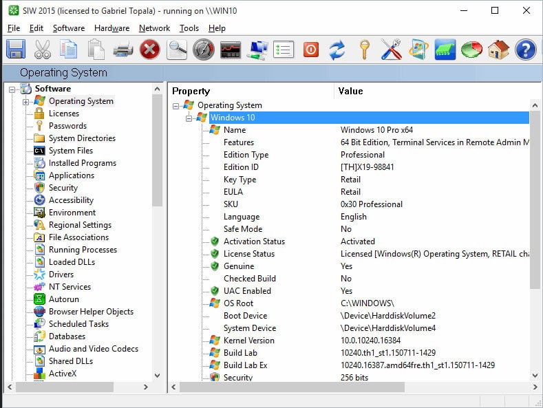Open the Tools menu
Viewport: 543px width, 408px height.
pyautogui.click(x=189, y=28)
